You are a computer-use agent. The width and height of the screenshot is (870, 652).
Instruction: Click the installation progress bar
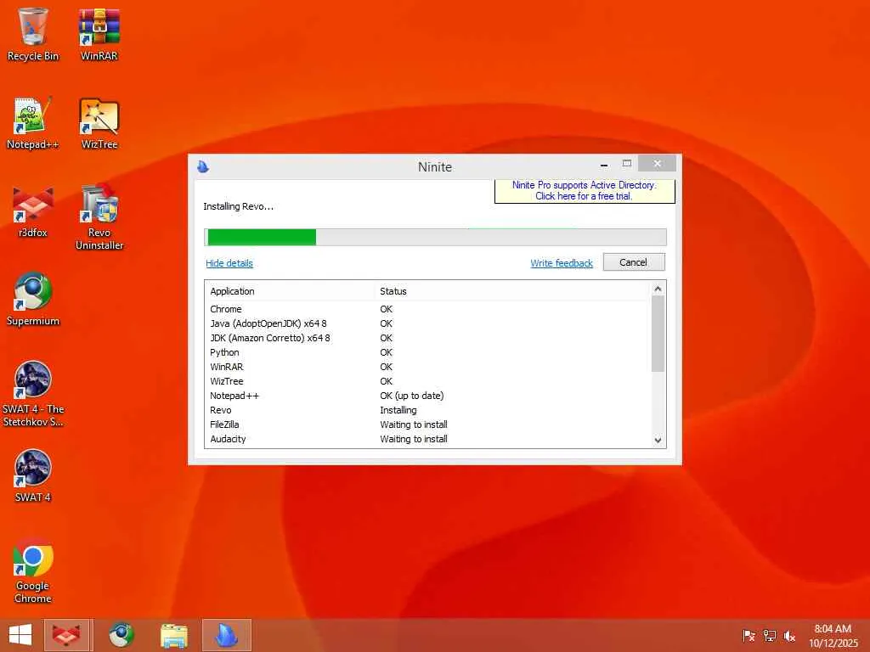click(436, 237)
